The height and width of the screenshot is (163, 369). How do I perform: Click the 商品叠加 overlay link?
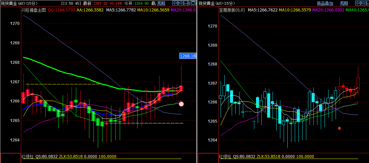pos(325,3)
